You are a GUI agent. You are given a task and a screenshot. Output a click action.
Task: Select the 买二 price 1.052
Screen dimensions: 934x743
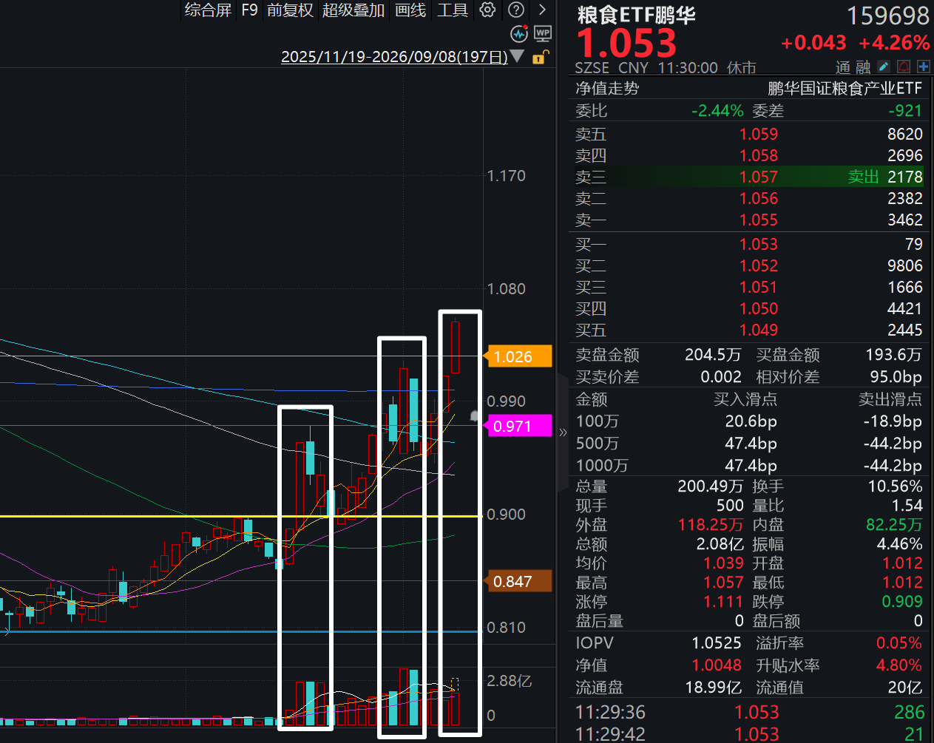point(759,265)
